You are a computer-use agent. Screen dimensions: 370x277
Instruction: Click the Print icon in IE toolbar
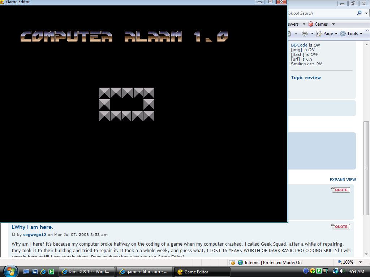tap(305, 34)
